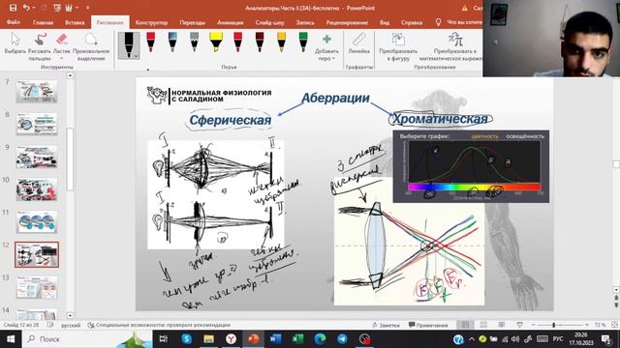Select slide 10 thumbnail
This screenshot has height=348, width=620.
coord(37,189)
